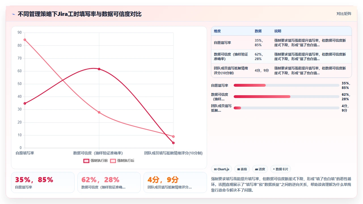This screenshot has height=204, width=363.
Task: Click the 强制执行后 point at 自愿填写率
Action: point(25,40)
